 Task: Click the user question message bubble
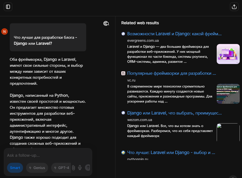tap(48, 37)
